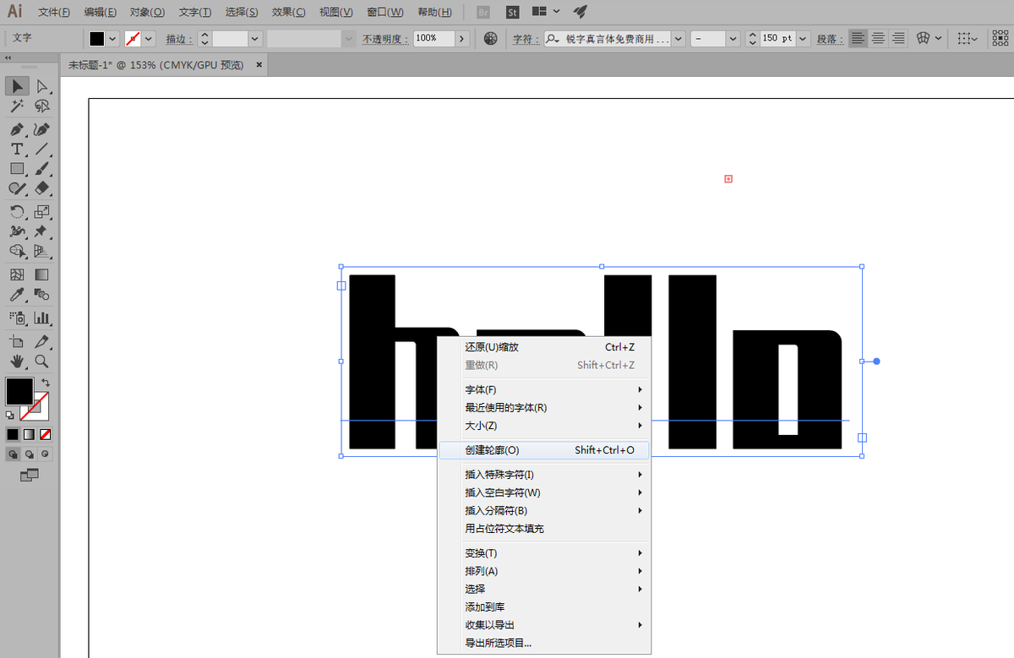Reset to default fill and stroke
Viewport: 1014px width, 658px height.
coord(9,415)
